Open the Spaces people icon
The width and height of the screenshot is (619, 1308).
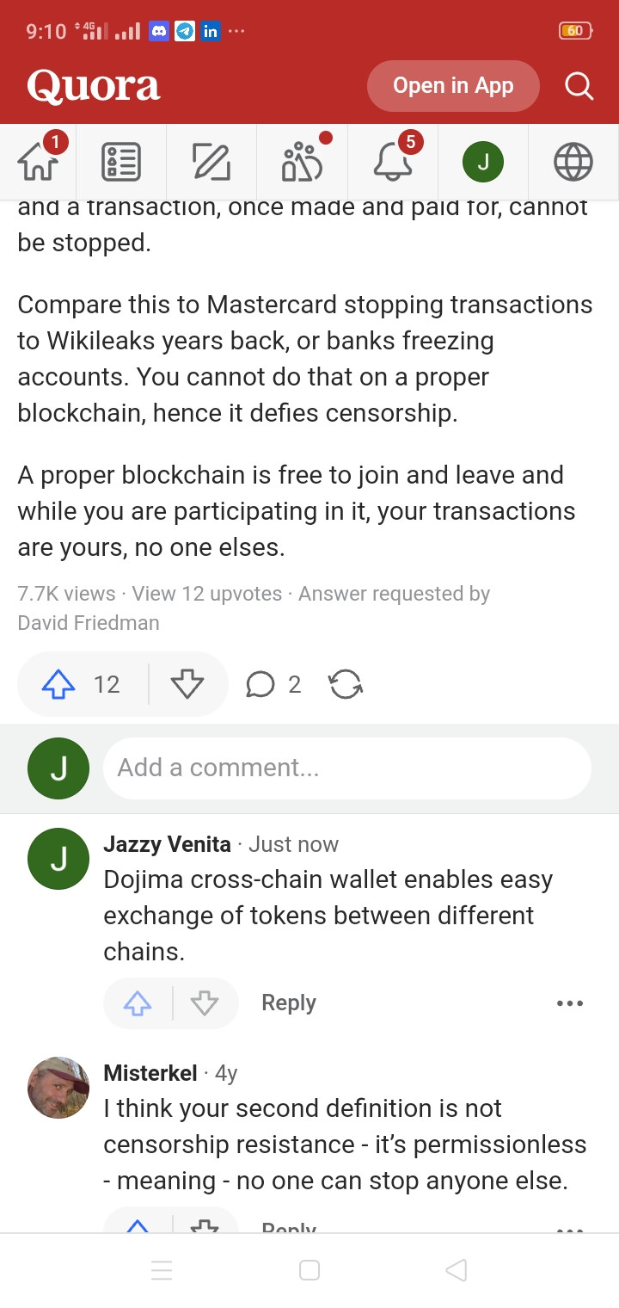coord(303,161)
